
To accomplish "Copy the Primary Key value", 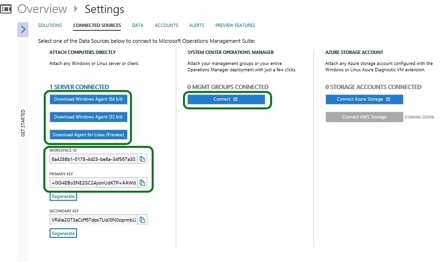I will click(x=142, y=183).
